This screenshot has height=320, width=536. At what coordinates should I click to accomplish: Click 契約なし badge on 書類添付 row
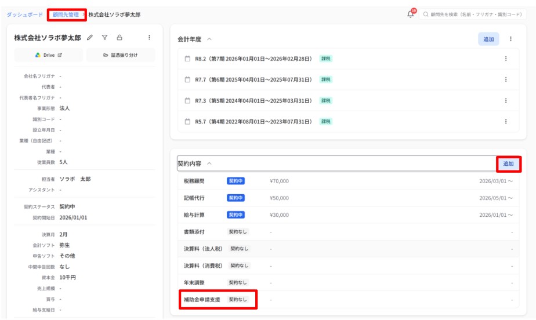pyautogui.click(x=238, y=232)
